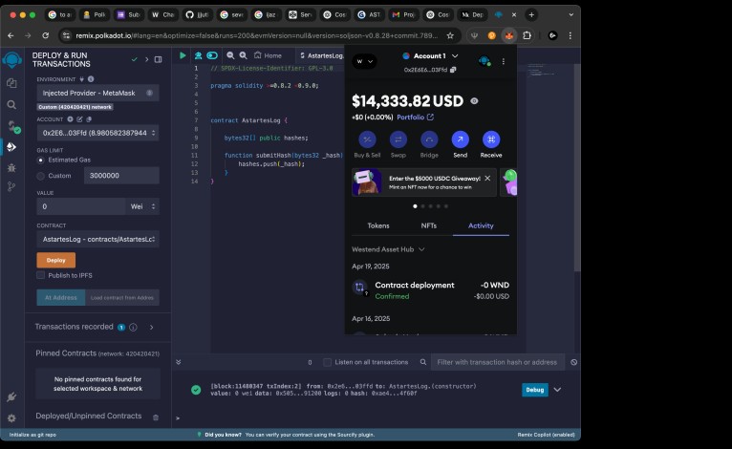This screenshot has width=732, height=449.
Task: Click the orange Deploy button
Action: tap(55, 260)
